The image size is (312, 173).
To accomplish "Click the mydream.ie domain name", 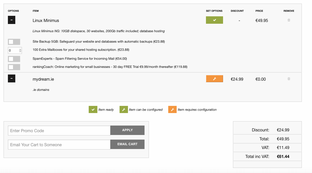I will (x=43, y=79).
